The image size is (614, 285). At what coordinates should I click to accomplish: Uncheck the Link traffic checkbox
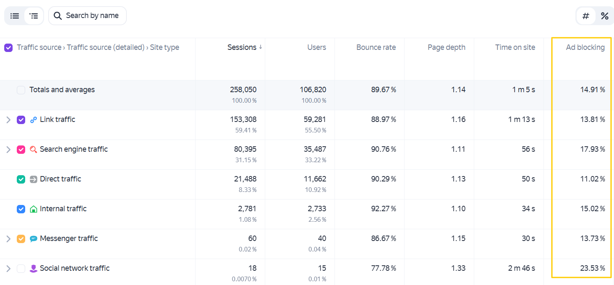[x=21, y=120]
